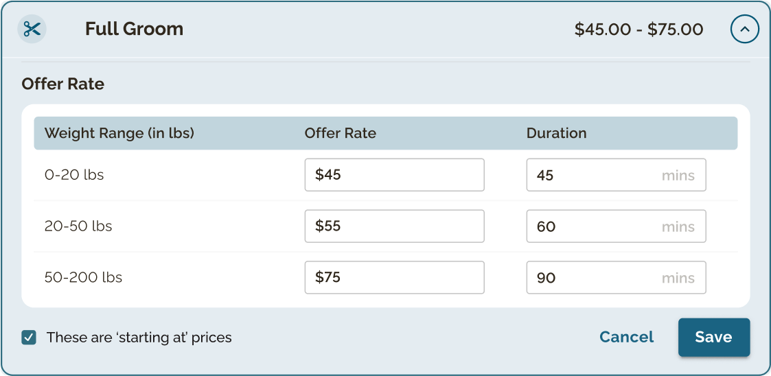The height and width of the screenshot is (376, 771).
Task: Click the 90 mins duration field
Action: [x=616, y=277]
